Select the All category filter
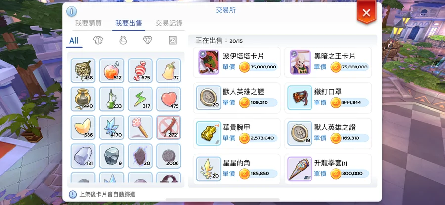The width and height of the screenshot is (445, 205). 74,41
